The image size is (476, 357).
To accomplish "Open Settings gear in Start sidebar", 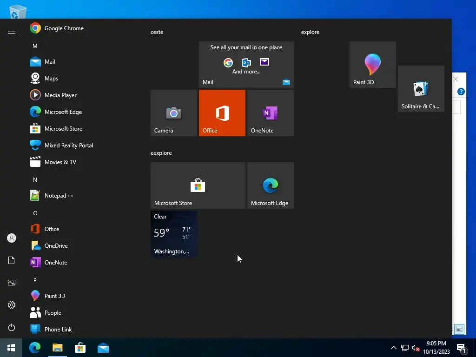I will coord(12,305).
